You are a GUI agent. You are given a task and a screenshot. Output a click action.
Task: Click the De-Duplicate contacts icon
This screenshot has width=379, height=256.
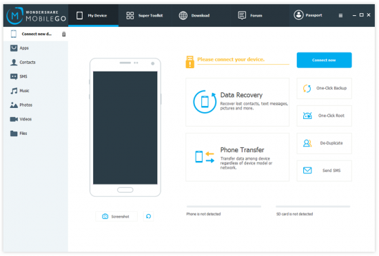point(307,143)
